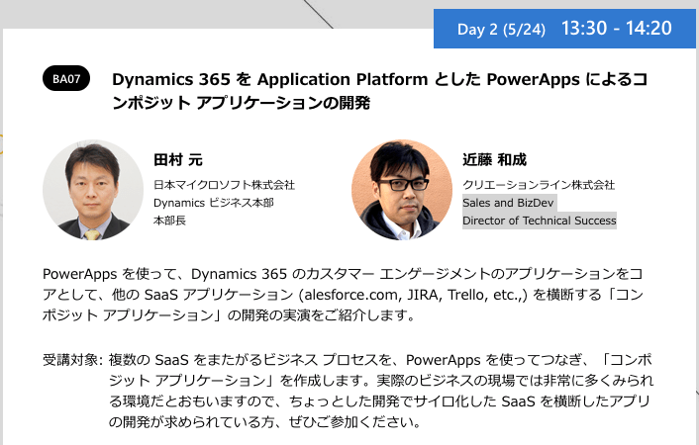Click the photo of 田村 元

[x=93, y=190]
